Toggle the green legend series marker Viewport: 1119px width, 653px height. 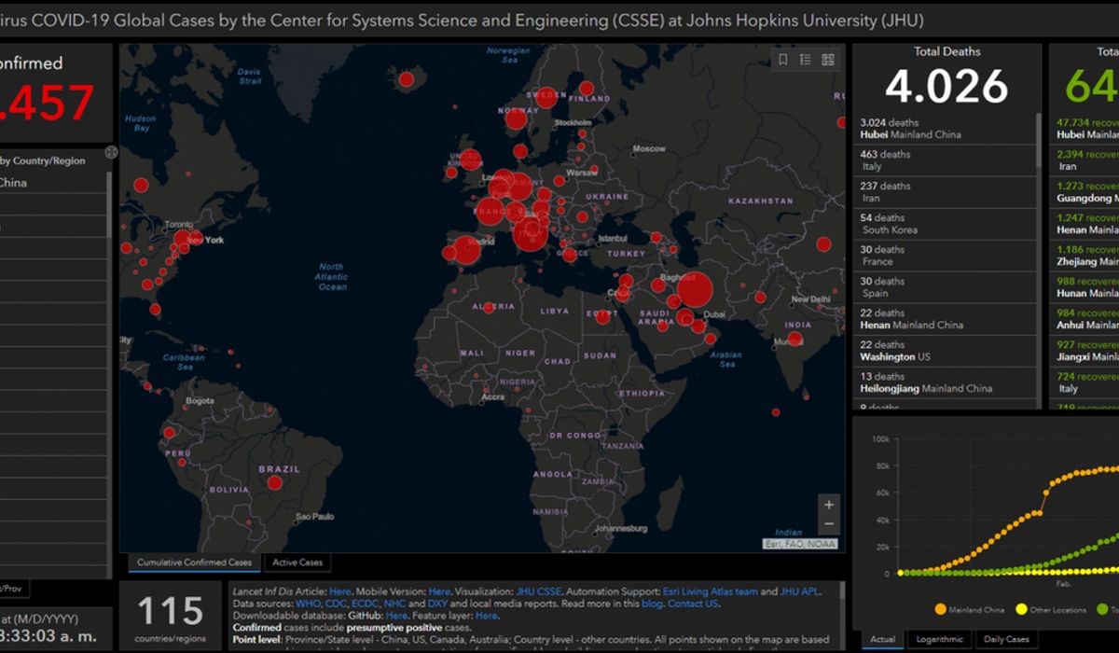pos(1103,610)
